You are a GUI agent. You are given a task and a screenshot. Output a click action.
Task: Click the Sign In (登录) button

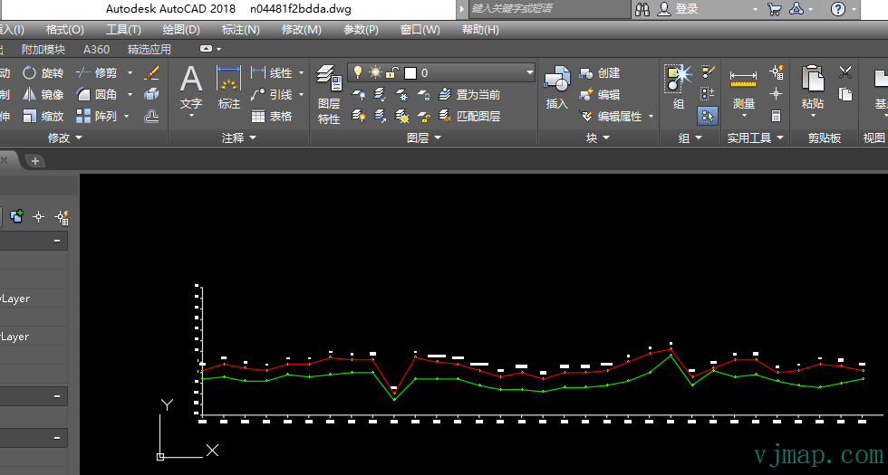[x=679, y=9]
